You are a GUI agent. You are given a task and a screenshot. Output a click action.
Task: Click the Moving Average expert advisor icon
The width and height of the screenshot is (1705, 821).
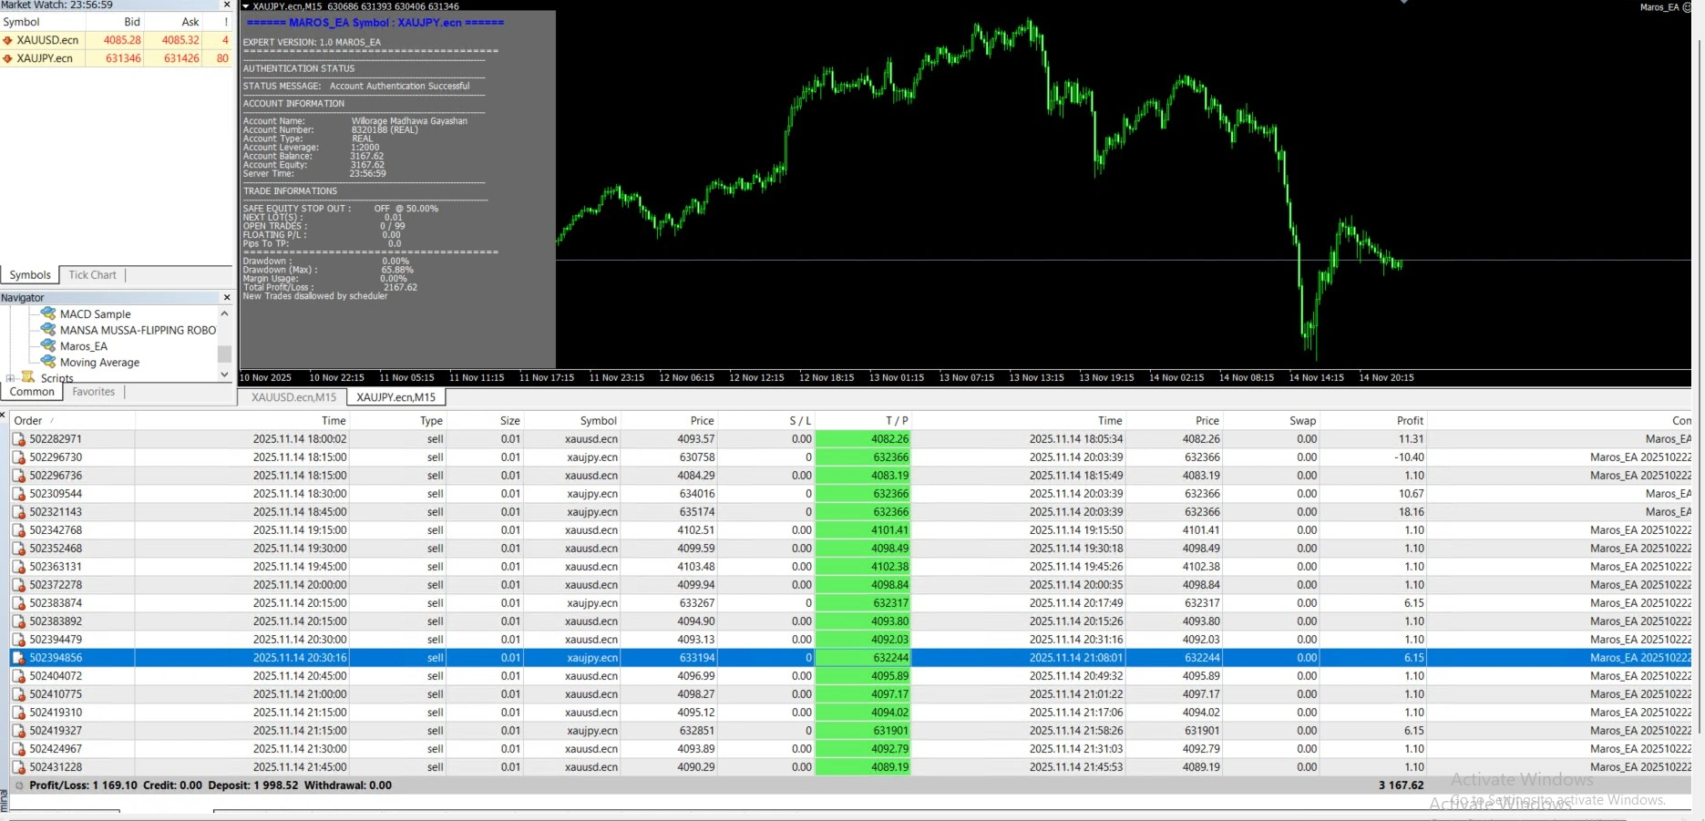tap(48, 363)
